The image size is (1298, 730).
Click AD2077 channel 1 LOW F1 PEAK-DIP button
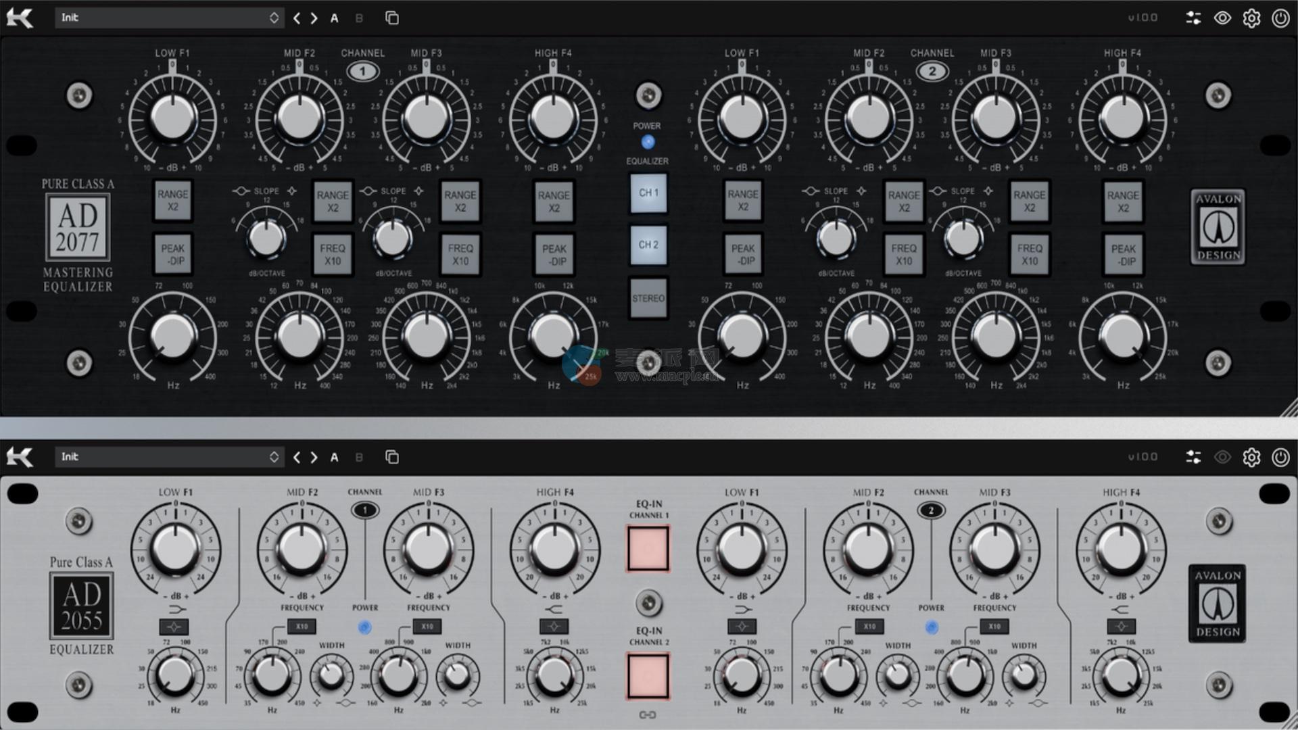point(173,254)
